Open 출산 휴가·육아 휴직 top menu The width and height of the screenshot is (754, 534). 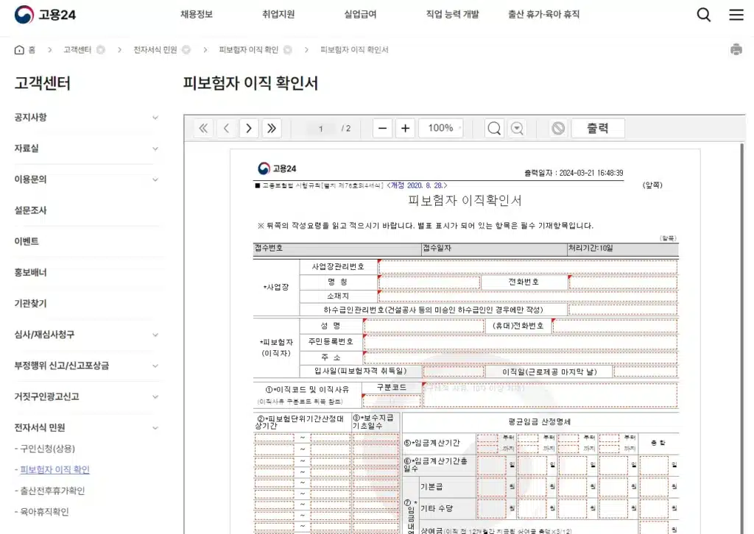pyautogui.click(x=544, y=15)
